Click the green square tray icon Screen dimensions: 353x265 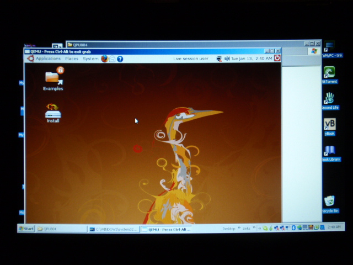pyautogui.click(x=316, y=227)
